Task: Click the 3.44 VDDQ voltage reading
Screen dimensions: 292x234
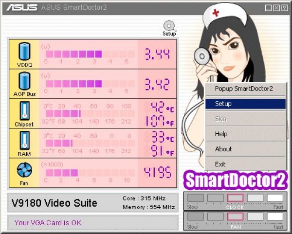Action: coord(157,54)
